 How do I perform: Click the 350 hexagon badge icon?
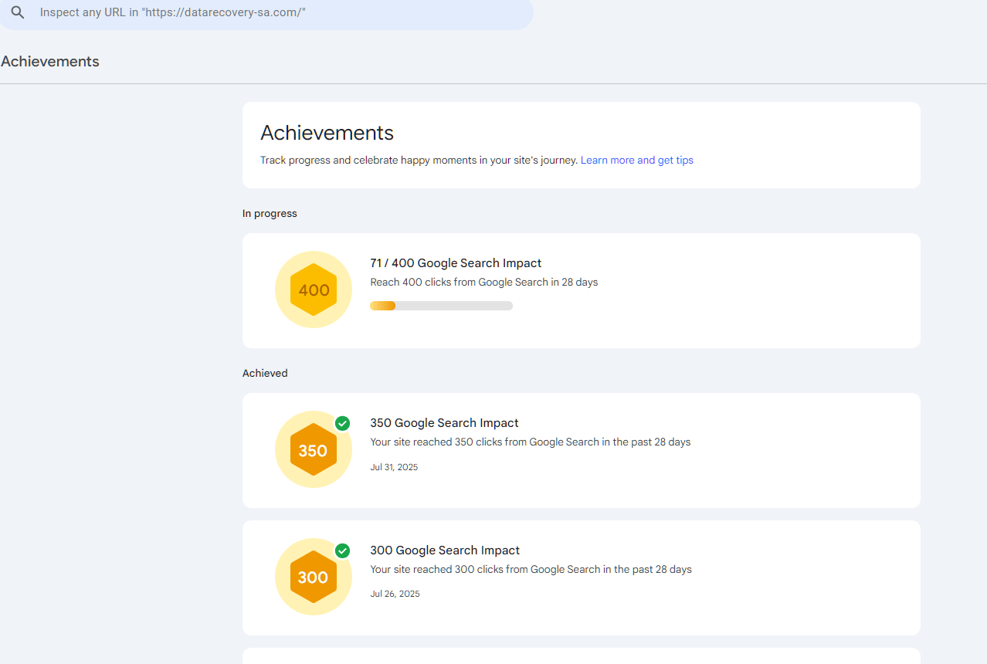point(314,450)
